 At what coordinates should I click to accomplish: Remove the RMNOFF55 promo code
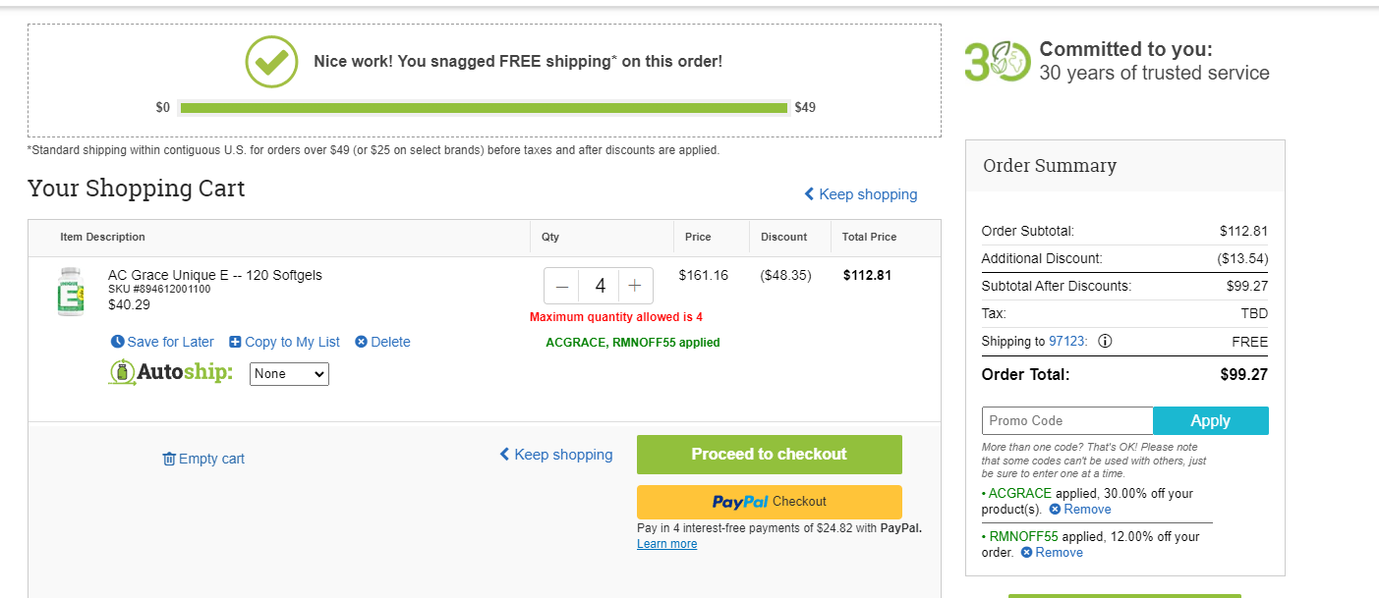point(1052,553)
